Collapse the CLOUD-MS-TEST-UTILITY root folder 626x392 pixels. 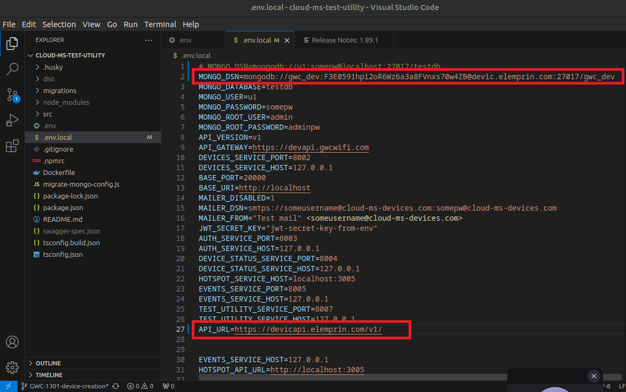(x=70, y=55)
